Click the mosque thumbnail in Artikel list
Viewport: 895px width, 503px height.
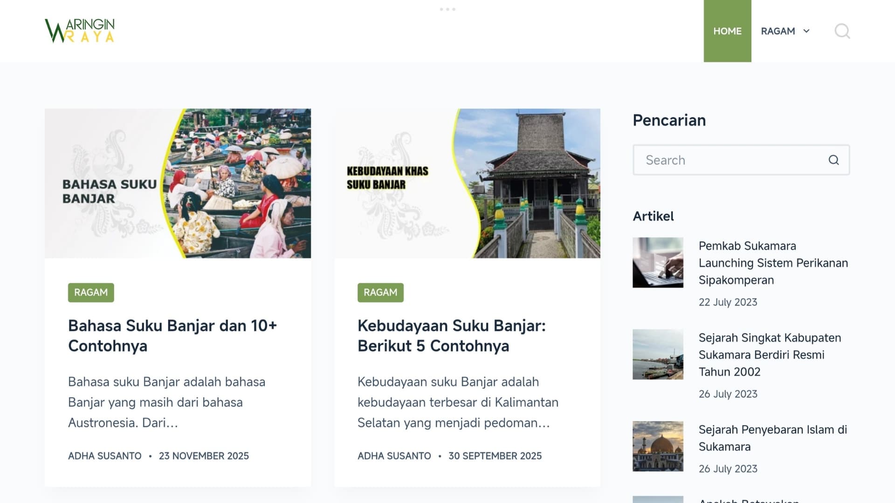tap(658, 446)
